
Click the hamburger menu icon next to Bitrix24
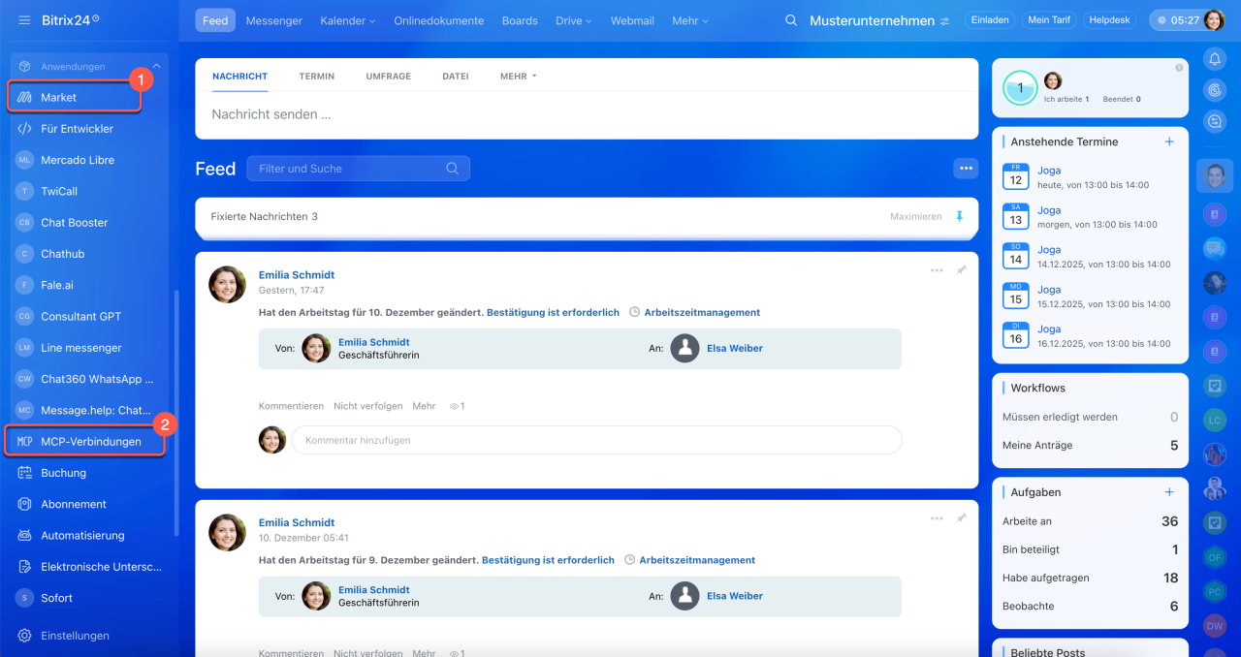(24, 20)
